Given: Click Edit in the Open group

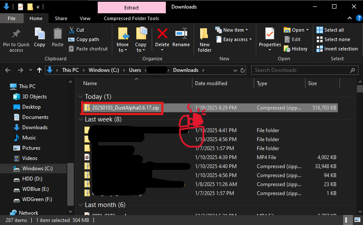Looking at the screenshot, I should pyautogui.click(x=292, y=39).
